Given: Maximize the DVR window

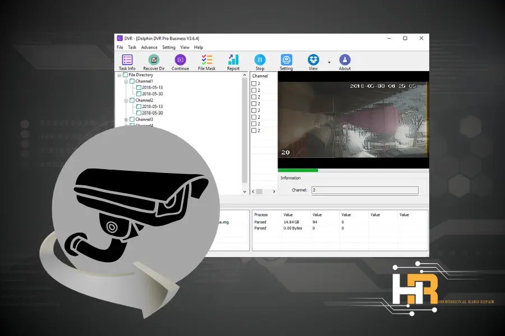Looking at the screenshot, I should tap(405, 38).
